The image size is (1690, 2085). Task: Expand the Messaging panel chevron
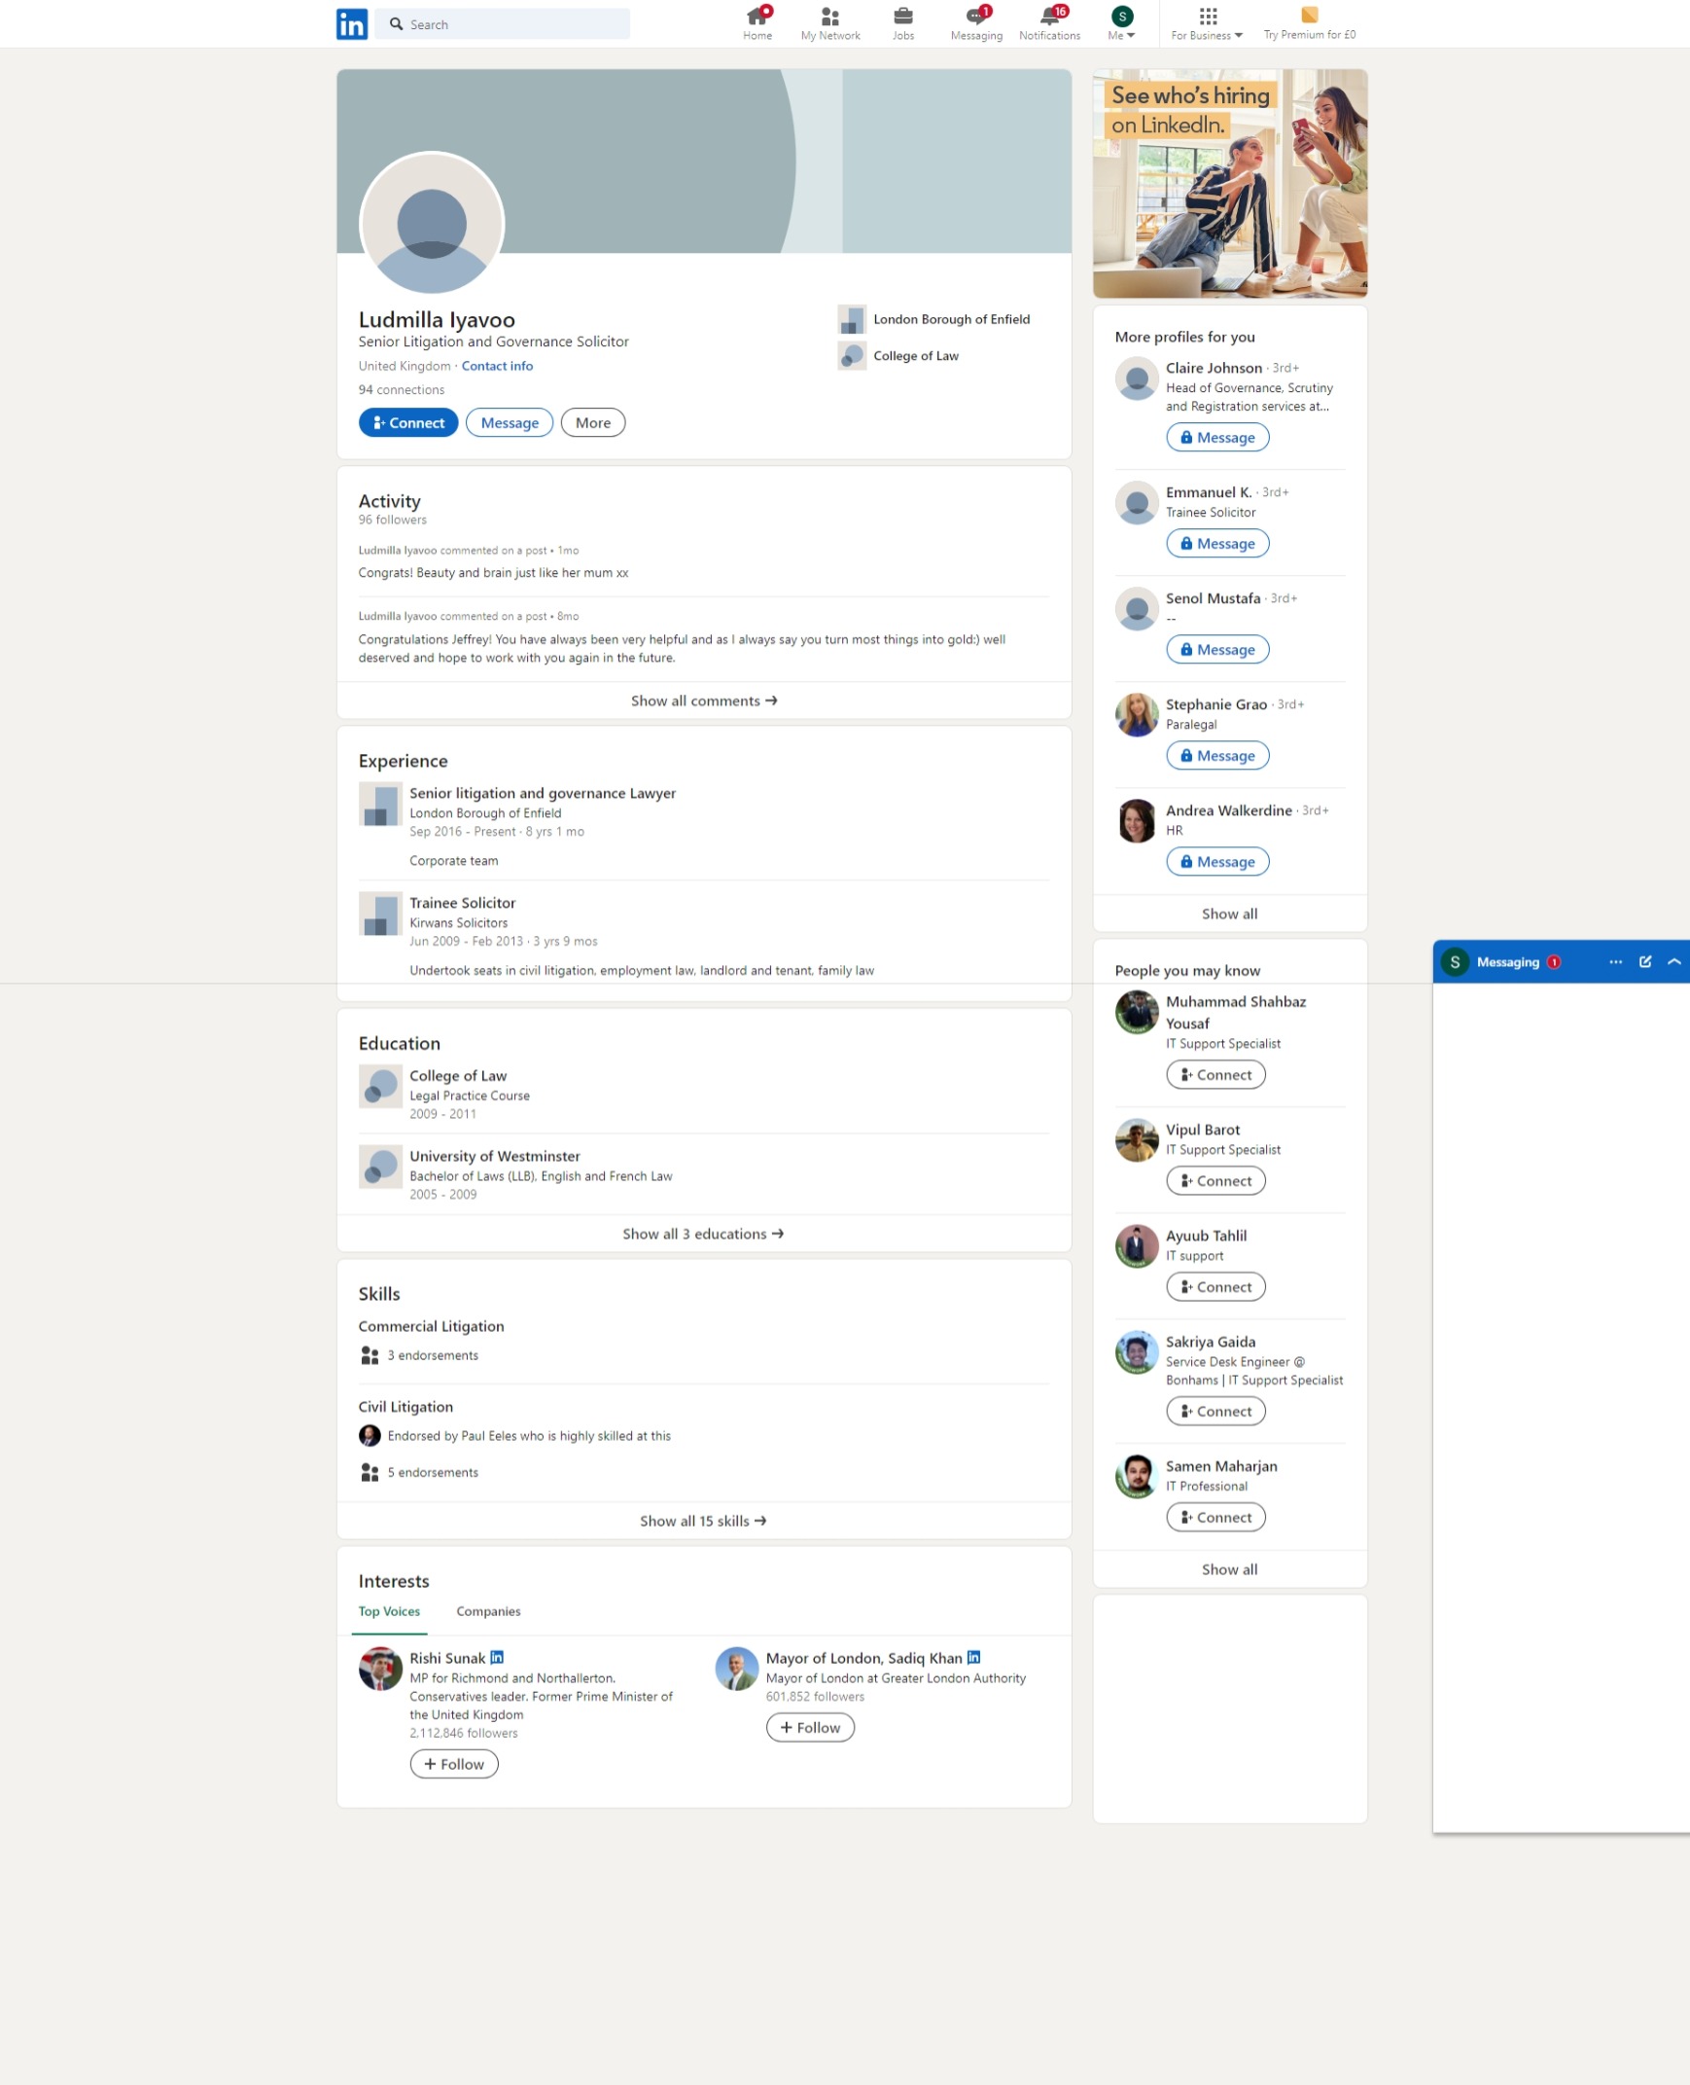pos(1674,962)
